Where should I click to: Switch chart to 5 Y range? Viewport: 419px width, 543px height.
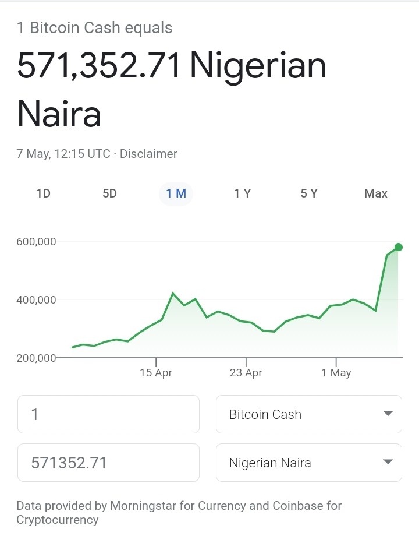point(309,193)
